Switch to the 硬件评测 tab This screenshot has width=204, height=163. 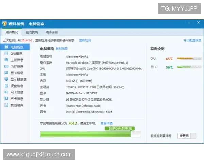(52, 32)
